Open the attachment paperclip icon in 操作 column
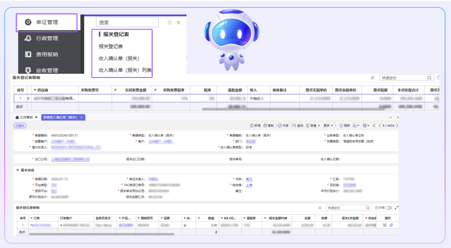The image size is (451, 248). (x=391, y=225)
